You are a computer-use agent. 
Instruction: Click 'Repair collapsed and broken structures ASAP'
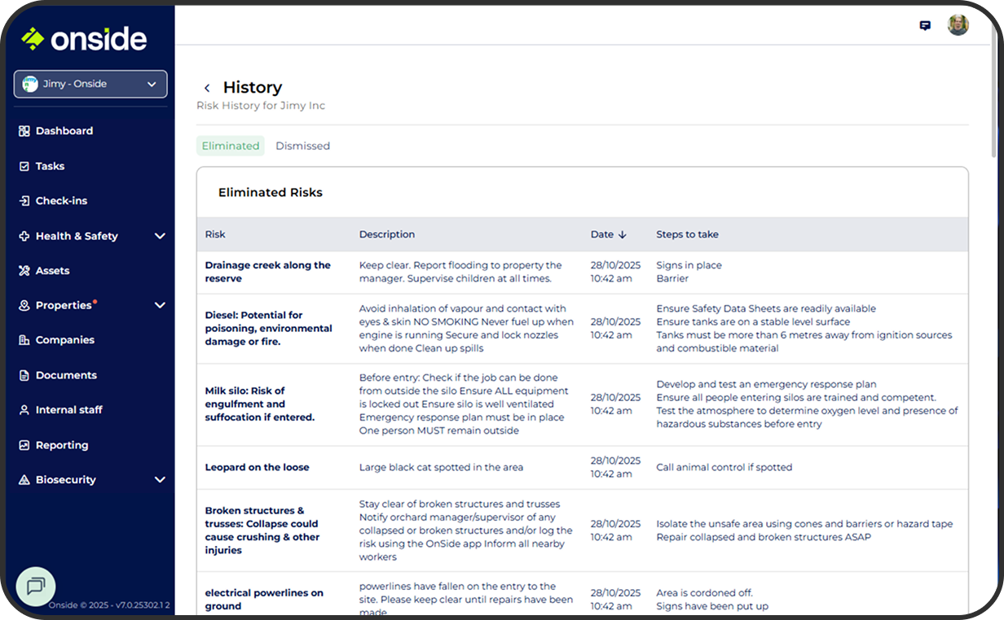[x=764, y=537]
